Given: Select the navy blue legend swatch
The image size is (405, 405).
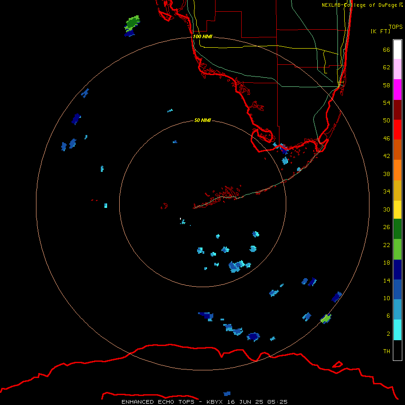Looking at the screenshot, I should coord(397,270).
